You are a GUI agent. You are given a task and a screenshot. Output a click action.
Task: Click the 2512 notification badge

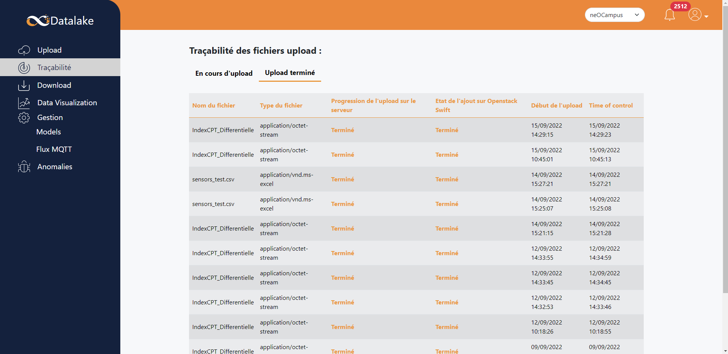680,6
